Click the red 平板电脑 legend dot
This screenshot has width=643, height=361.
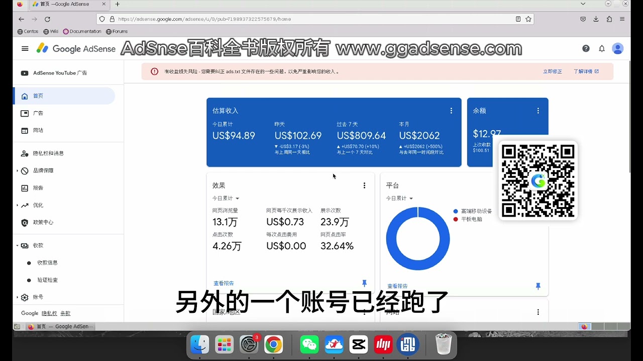(456, 219)
